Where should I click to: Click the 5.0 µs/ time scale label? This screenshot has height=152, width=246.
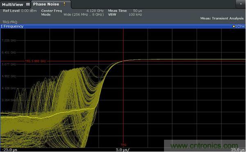123,150
